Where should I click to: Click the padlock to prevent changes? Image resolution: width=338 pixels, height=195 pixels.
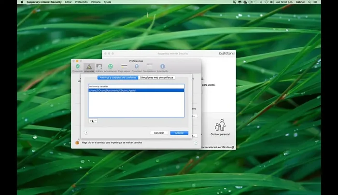77,142
